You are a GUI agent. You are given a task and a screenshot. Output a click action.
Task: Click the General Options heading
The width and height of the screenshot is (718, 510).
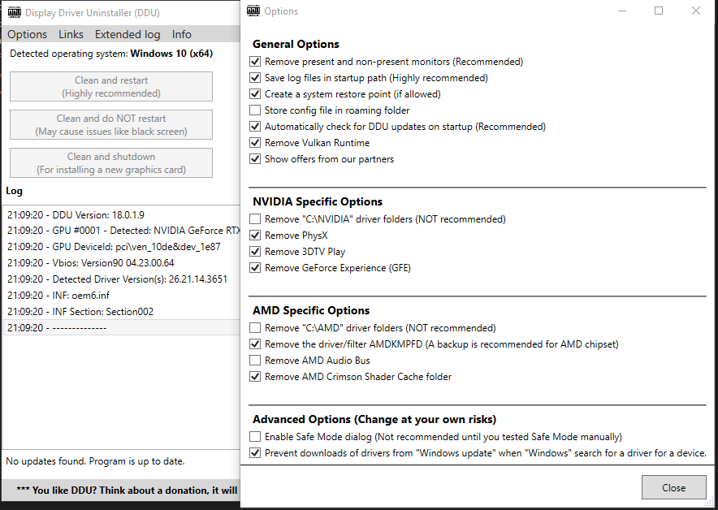296,44
